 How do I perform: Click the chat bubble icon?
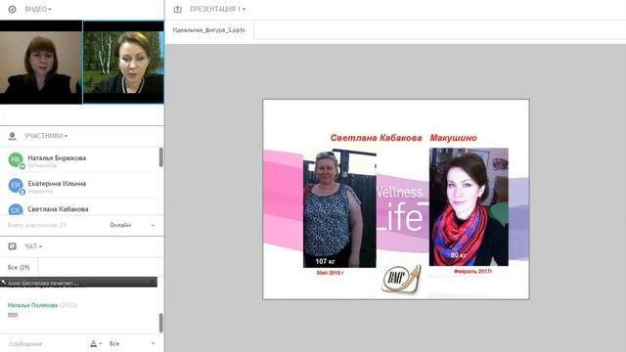coord(13,246)
